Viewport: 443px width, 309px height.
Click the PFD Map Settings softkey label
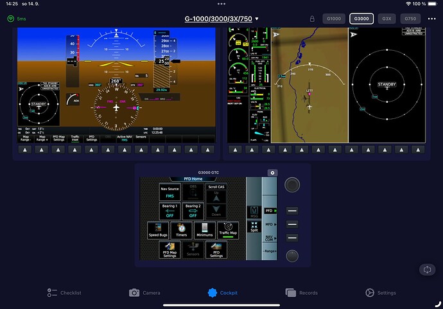pos(58,138)
